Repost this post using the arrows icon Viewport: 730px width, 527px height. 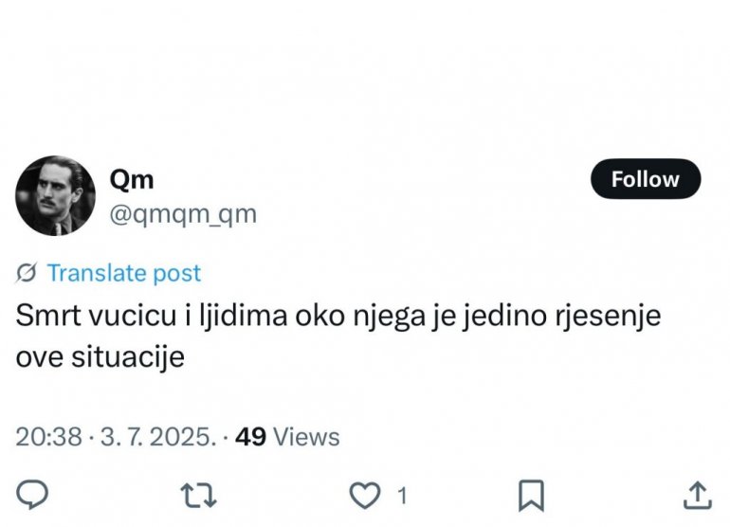click(198, 494)
